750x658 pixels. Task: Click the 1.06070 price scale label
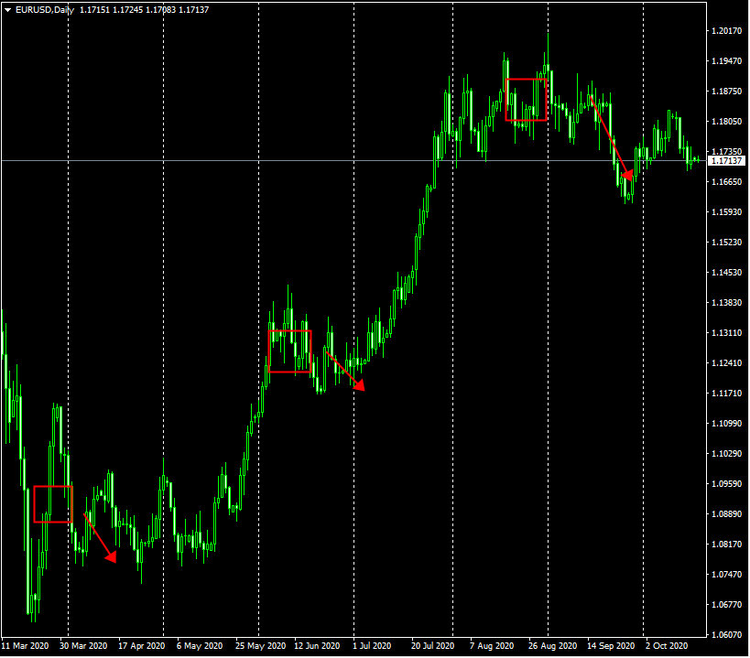click(x=726, y=634)
